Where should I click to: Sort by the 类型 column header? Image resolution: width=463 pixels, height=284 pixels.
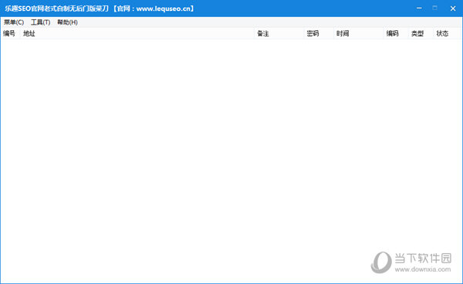click(421, 33)
